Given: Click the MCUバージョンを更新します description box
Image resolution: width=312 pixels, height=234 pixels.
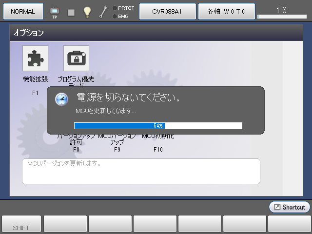Looking at the screenshot, I should [141, 171].
